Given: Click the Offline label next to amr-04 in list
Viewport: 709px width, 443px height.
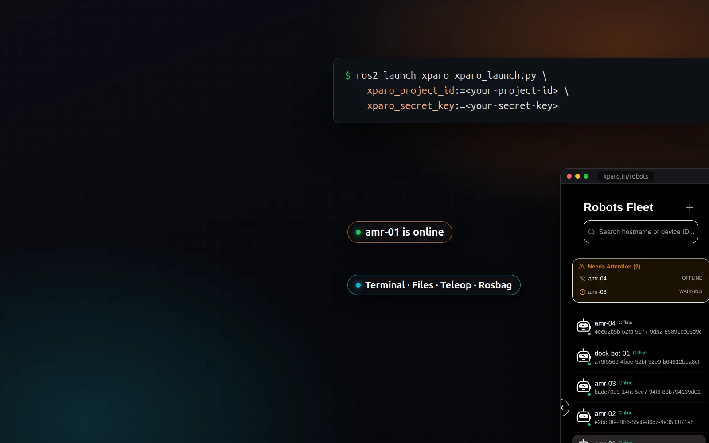Looking at the screenshot, I should pyautogui.click(x=625, y=323).
